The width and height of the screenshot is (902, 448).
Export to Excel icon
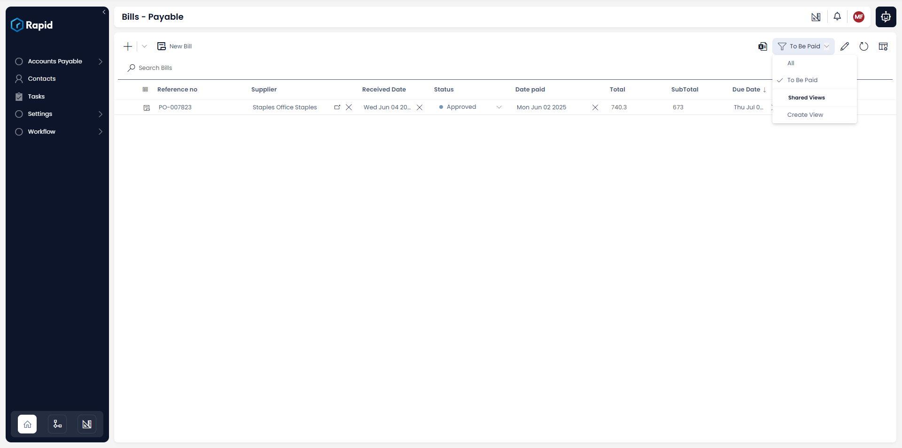click(x=762, y=46)
